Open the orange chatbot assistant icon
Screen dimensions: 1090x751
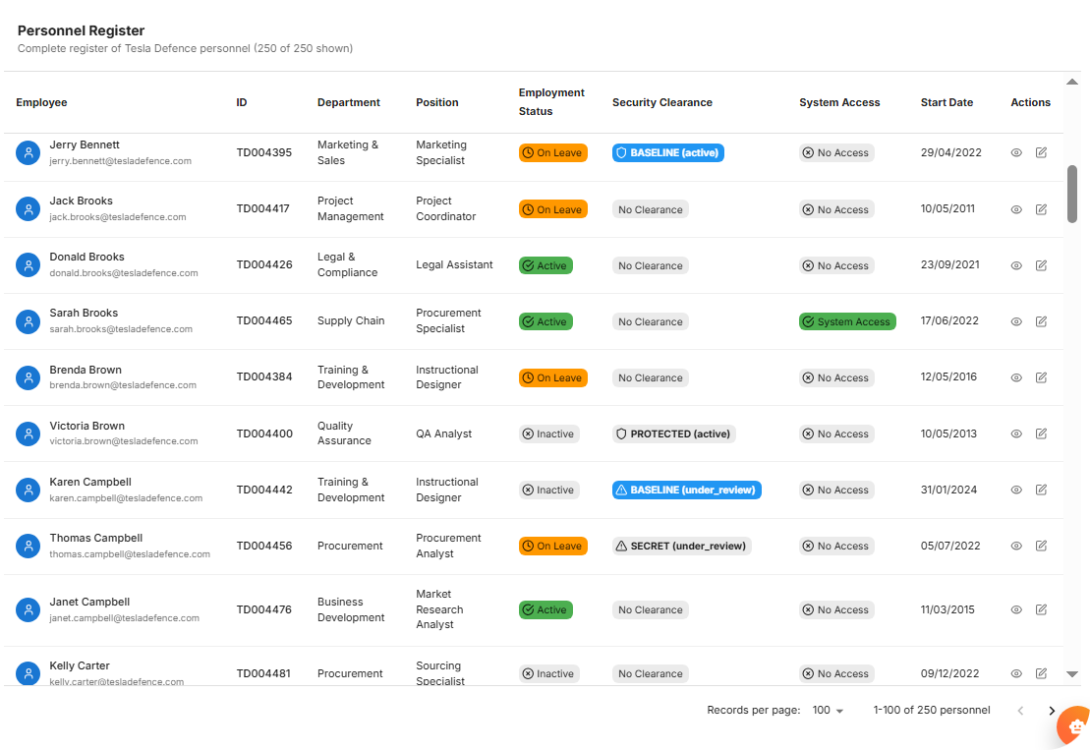[1074, 726]
